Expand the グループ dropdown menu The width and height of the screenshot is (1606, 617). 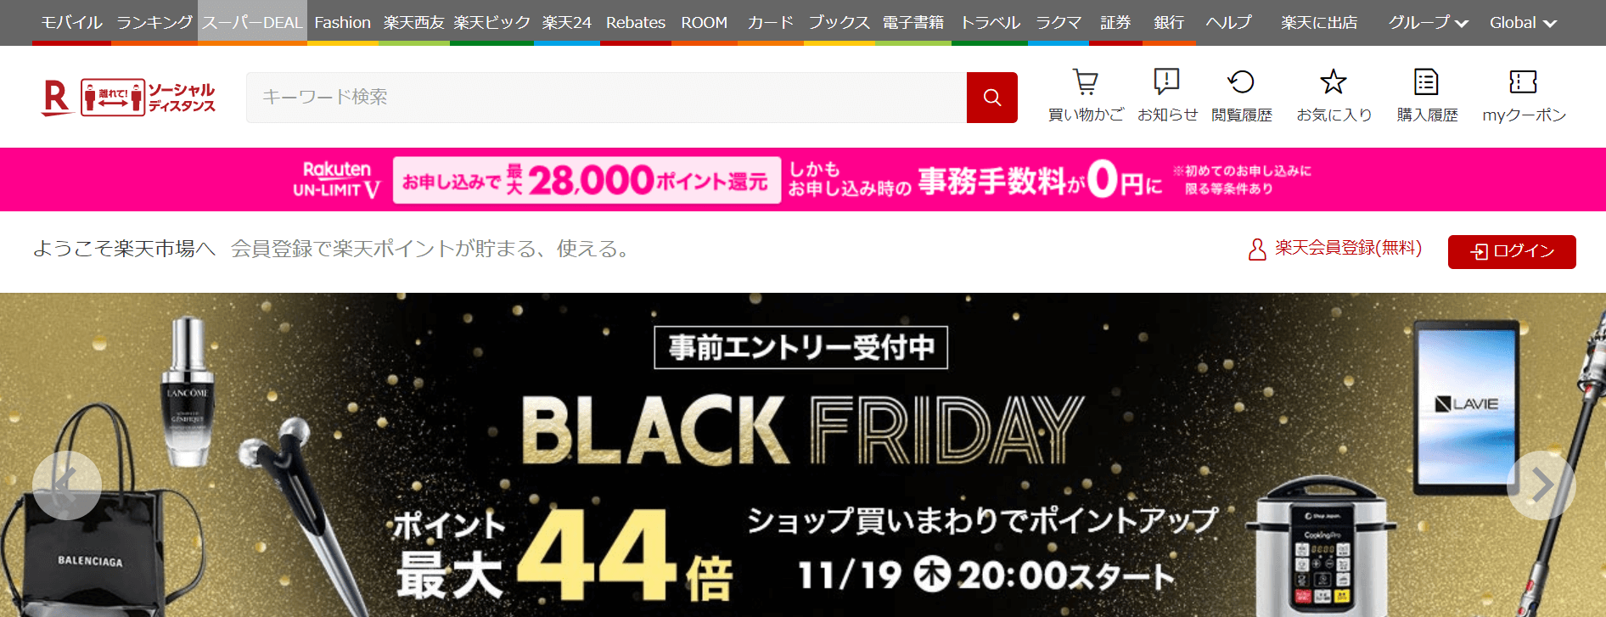click(1428, 23)
